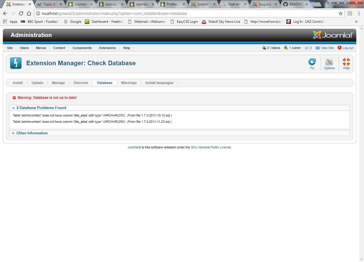Open the Watch Sky News Live bookmark
Viewport: 364px width, 262px height.
click(x=221, y=22)
